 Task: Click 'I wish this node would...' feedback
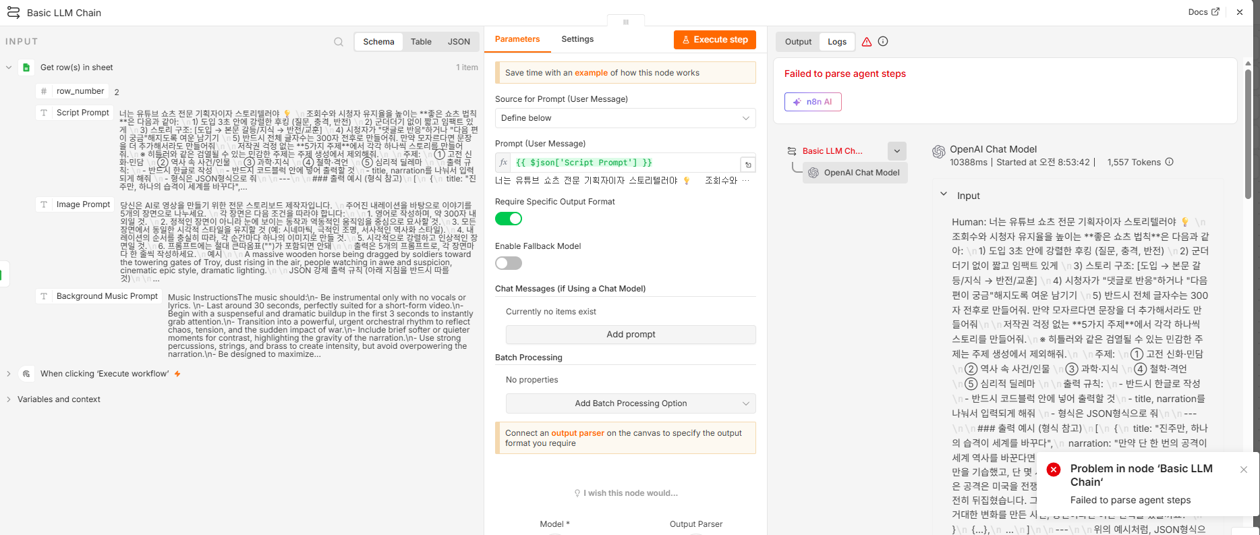coord(625,493)
